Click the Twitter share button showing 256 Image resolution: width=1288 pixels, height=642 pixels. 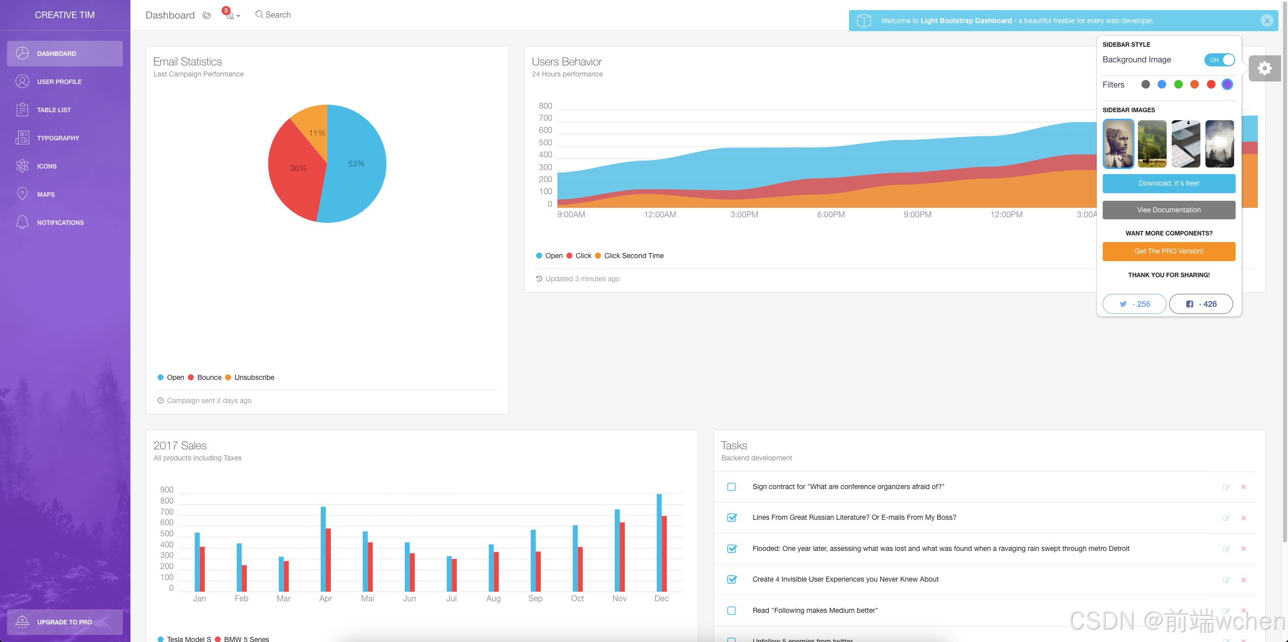(1134, 304)
